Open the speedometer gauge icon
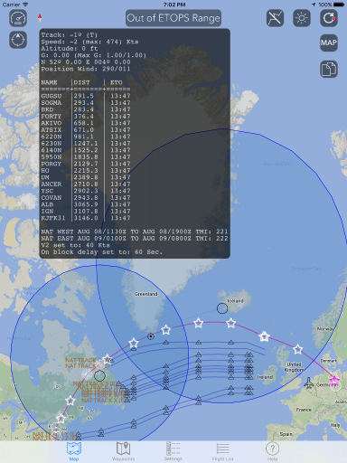The image size is (347, 463). tap(18, 18)
